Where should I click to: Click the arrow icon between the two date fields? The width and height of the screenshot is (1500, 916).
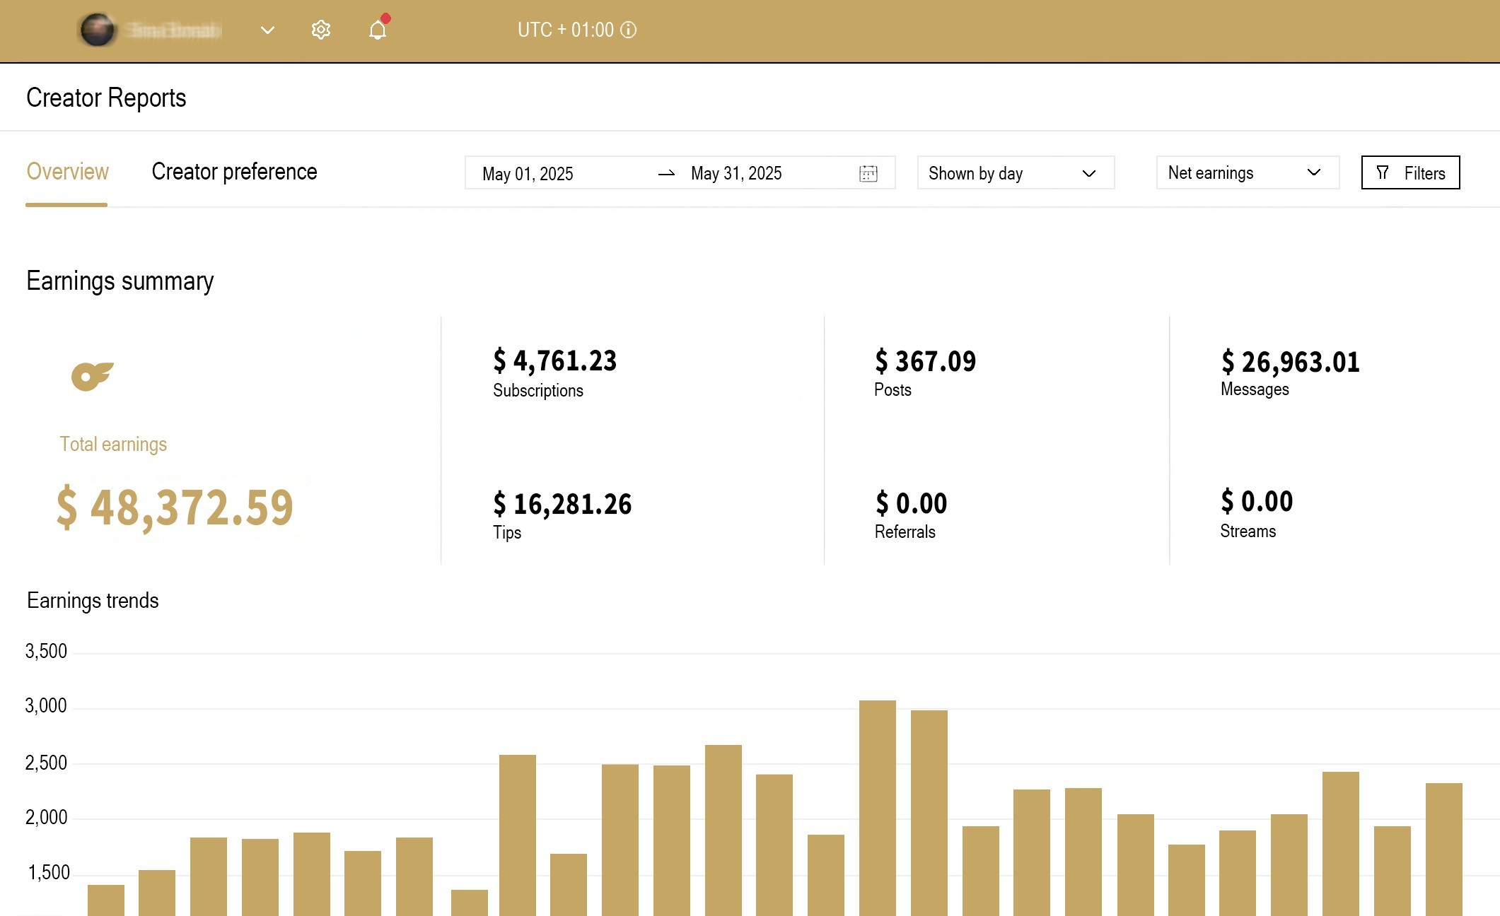click(665, 173)
